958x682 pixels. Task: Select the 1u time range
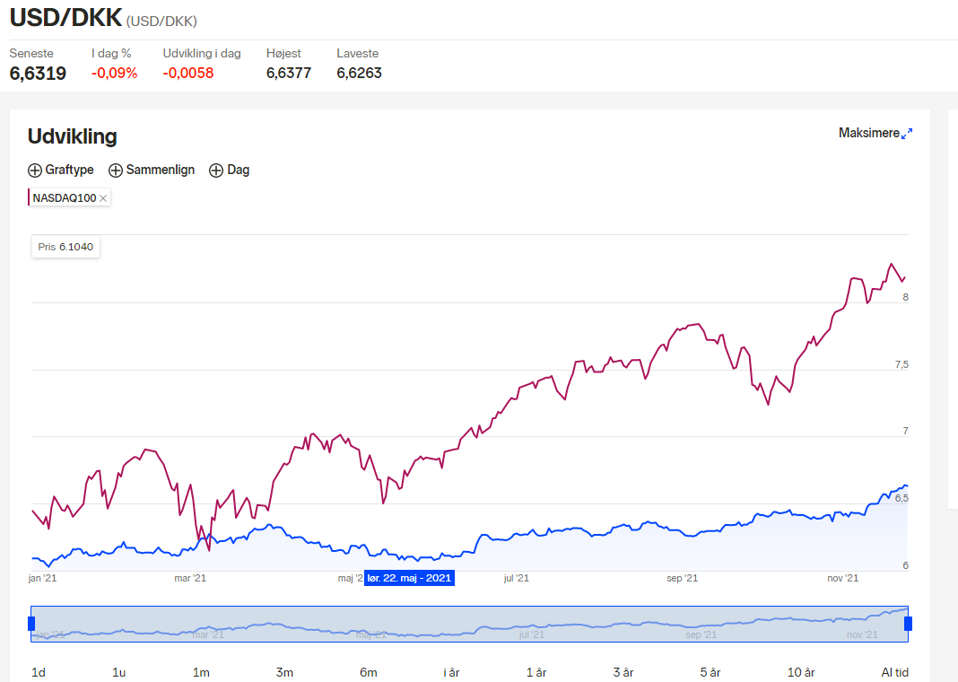[119, 672]
